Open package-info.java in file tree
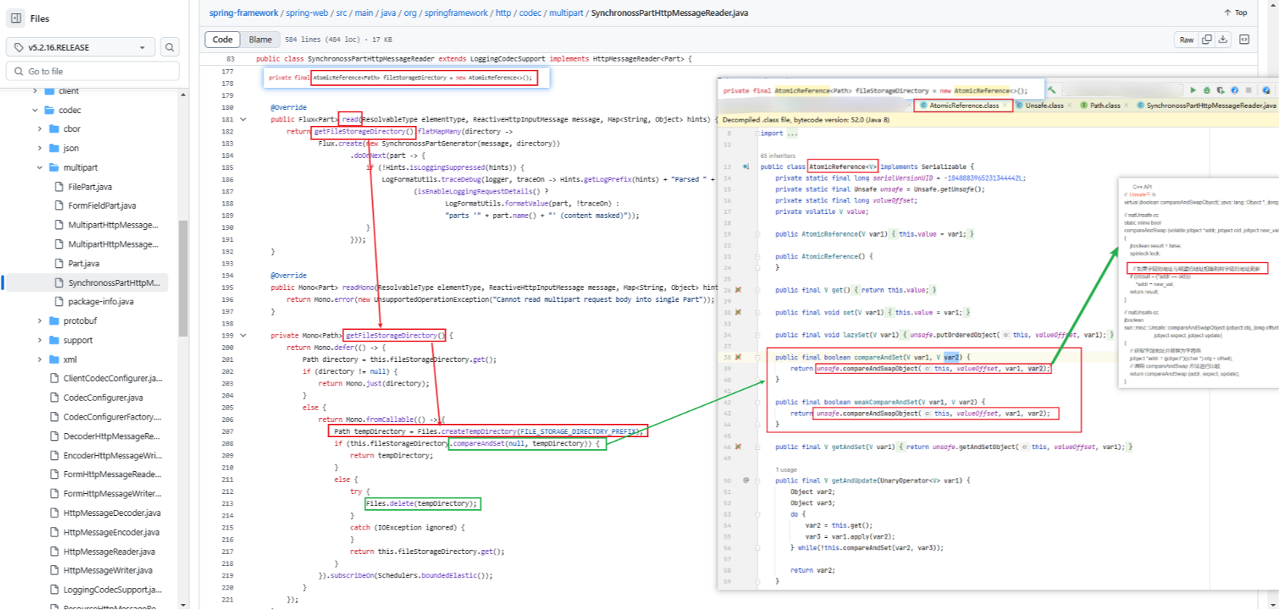Image resolution: width=1280 pixels, height=610 pixels. click(100, 301)
